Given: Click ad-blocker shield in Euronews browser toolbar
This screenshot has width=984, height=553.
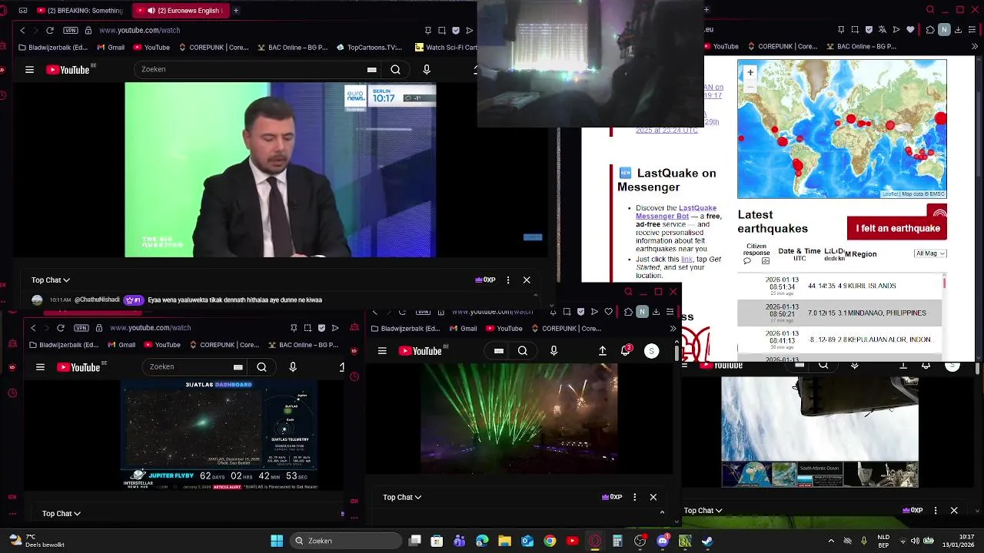Looking at the screenshot, I should [456, 31].
